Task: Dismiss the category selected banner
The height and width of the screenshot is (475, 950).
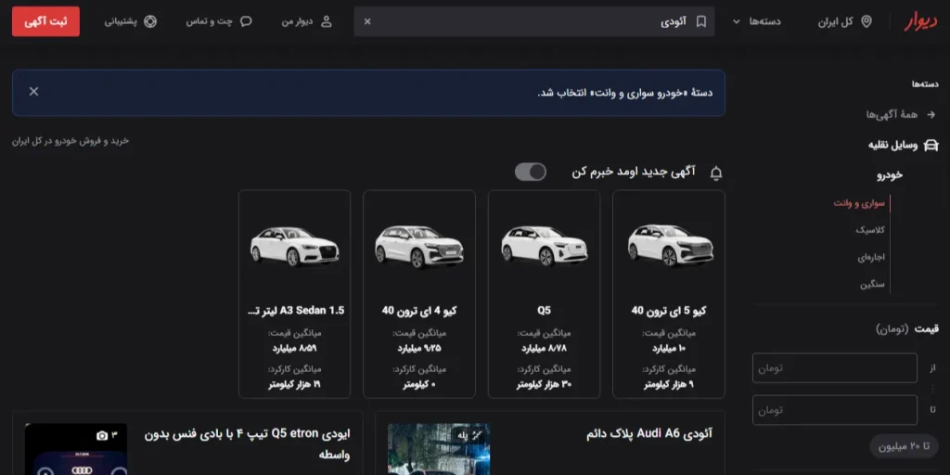Action: click(x=34, y=92)
